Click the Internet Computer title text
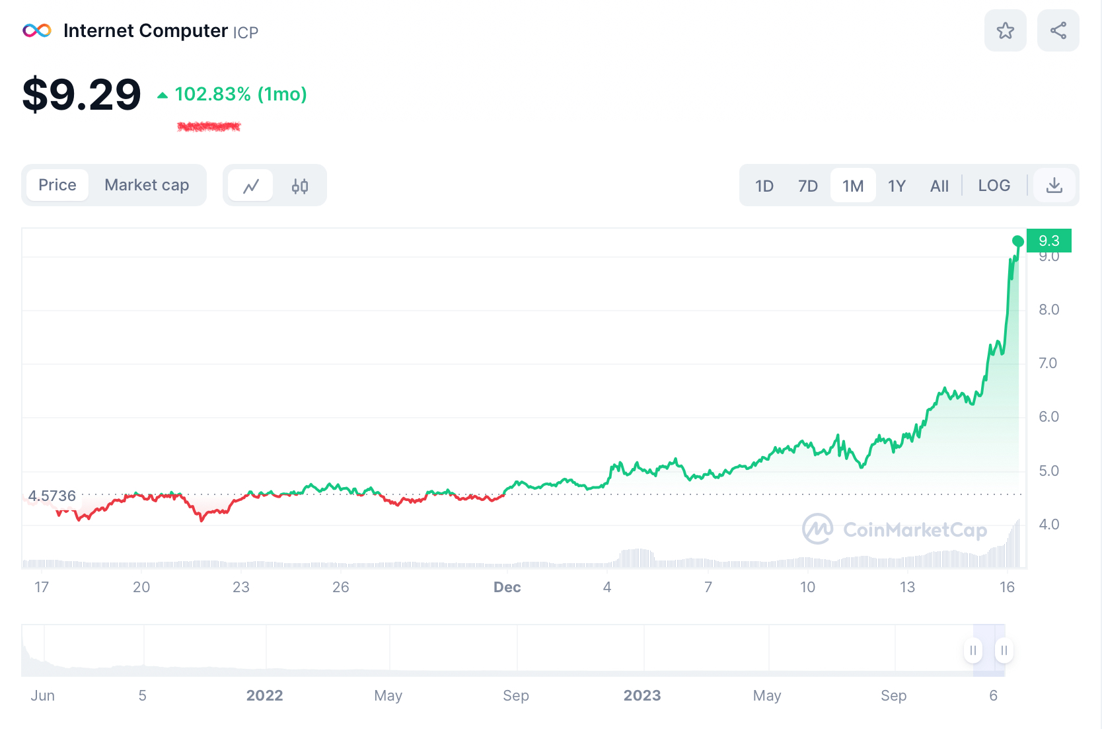1102x729 pixels. [x=145, y=30]
